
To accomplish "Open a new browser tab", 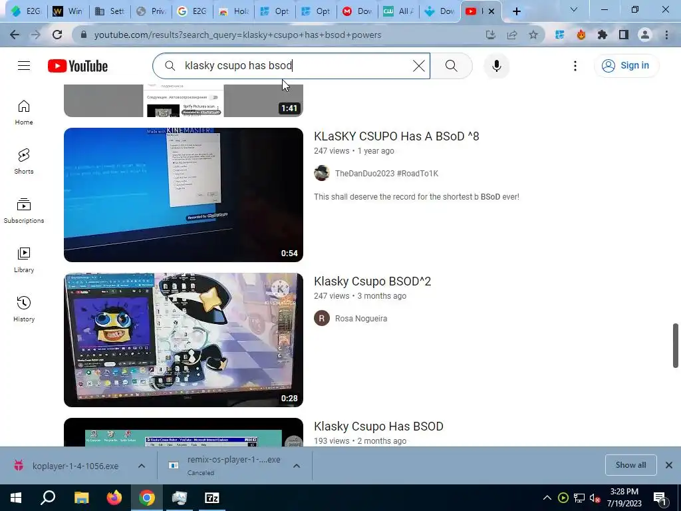I will click(x=516, y=11).
